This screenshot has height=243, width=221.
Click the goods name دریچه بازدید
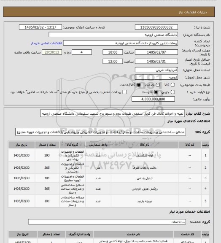point(145,201)
